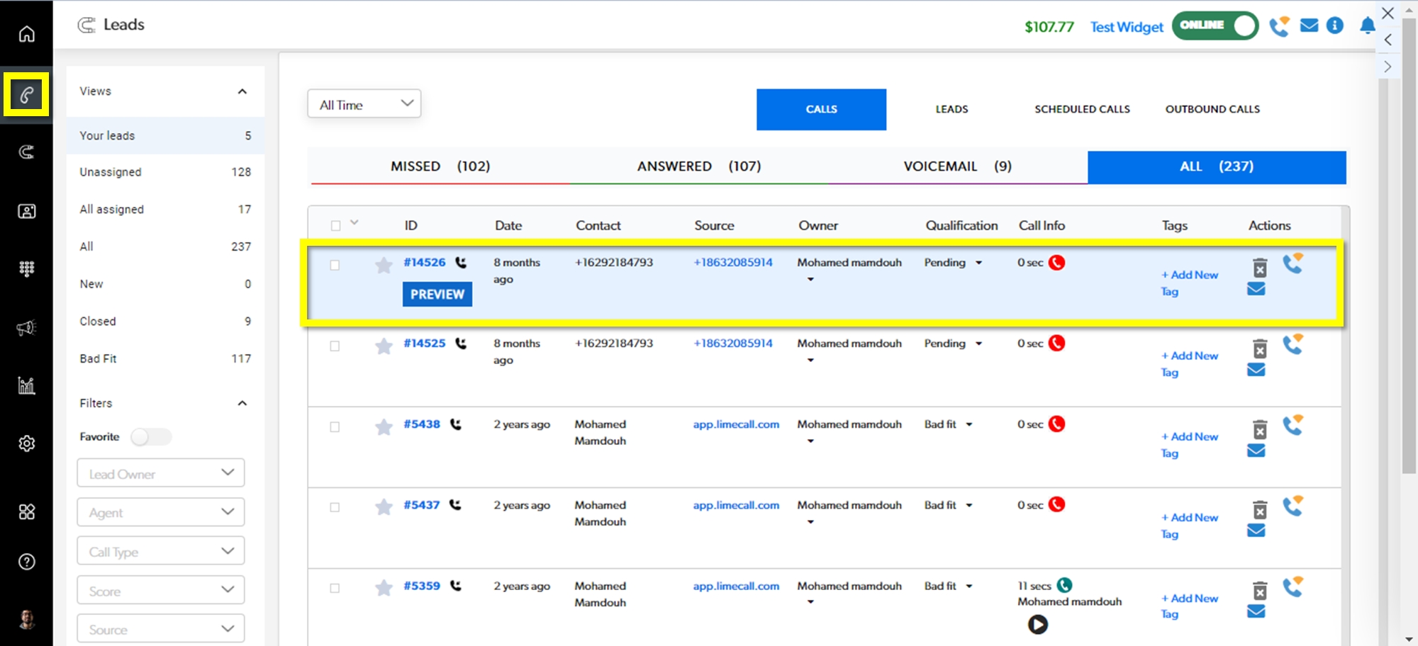
Task: Play the recording for lead #5359
Action: point(1037,624)
